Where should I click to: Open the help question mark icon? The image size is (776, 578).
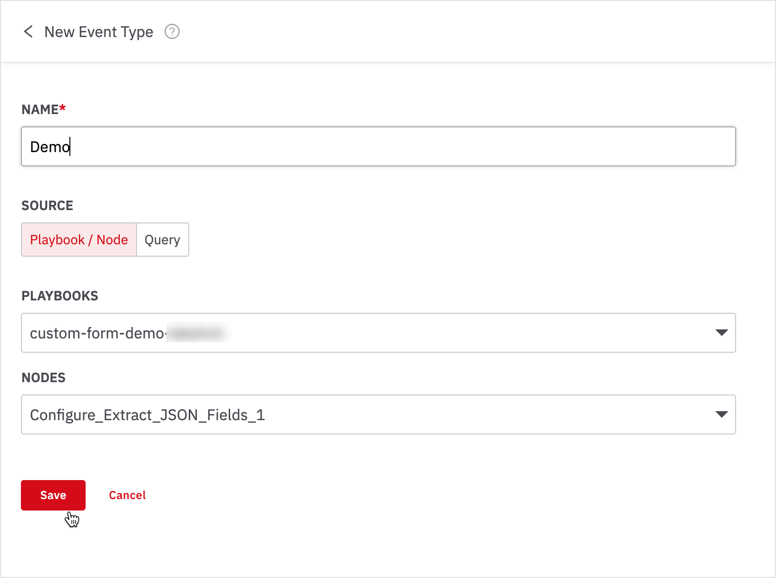[x=172, y=32]
